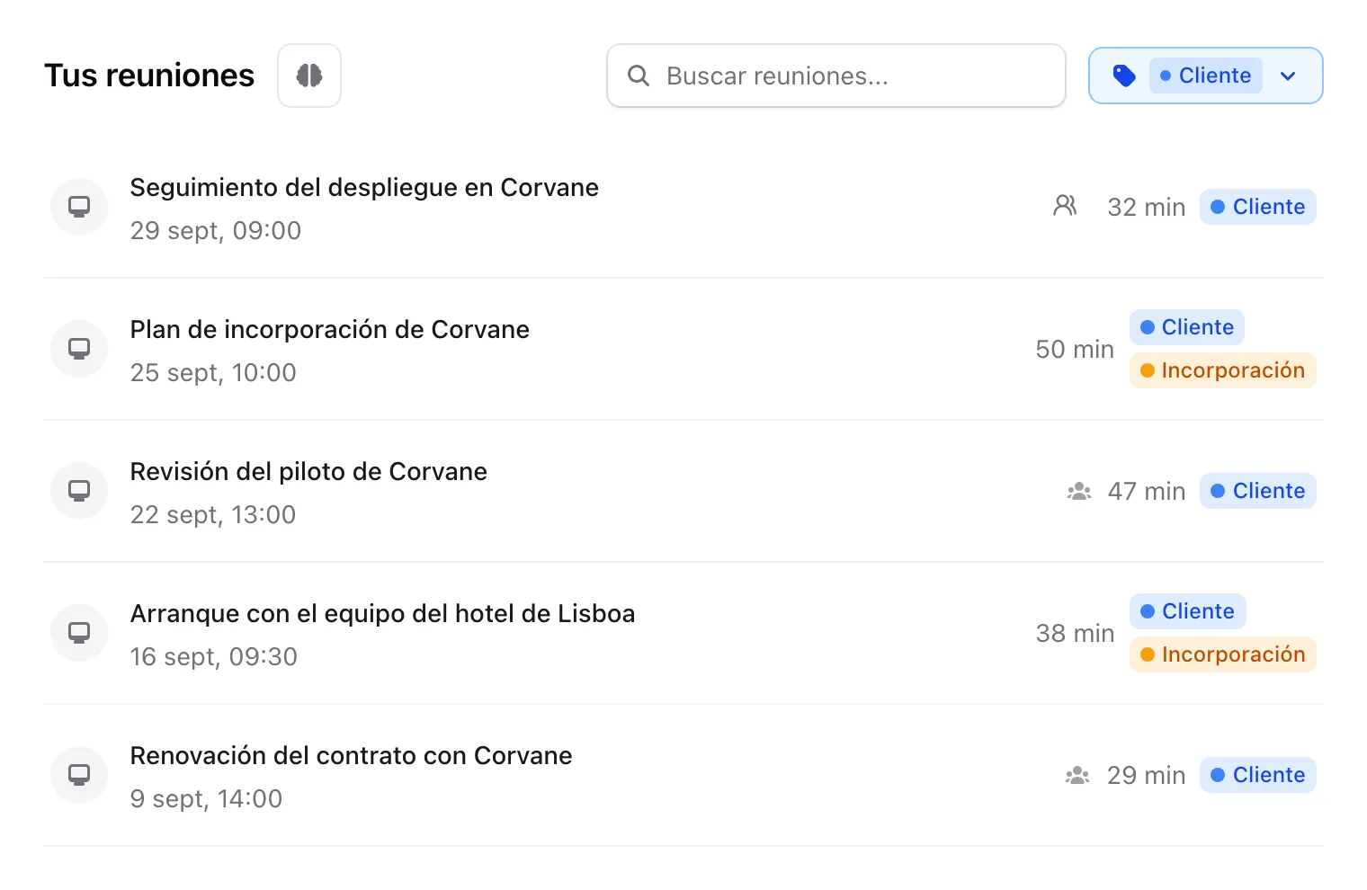Click Incorporación tag on Arranque con el equipo row
1367x890 pixels.
point(1223,654)
